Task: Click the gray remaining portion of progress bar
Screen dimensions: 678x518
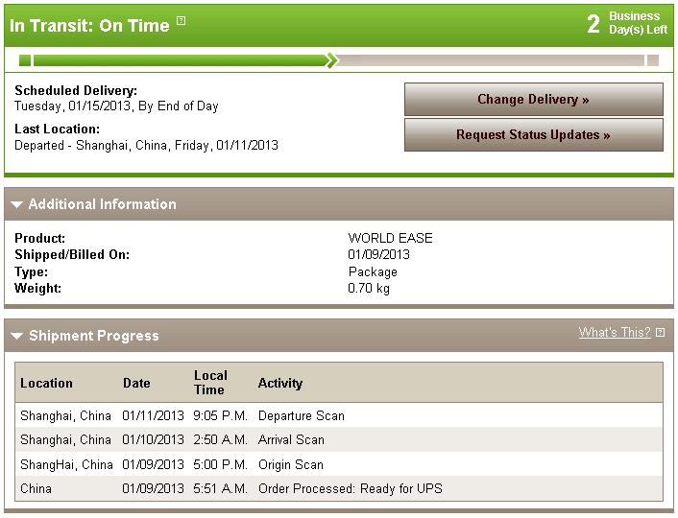Action: 491,60
